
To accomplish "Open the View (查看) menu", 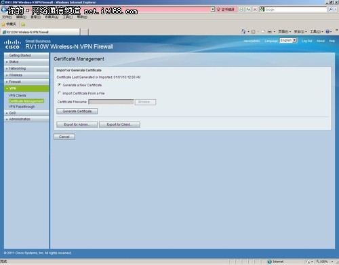I will (35, 17).
